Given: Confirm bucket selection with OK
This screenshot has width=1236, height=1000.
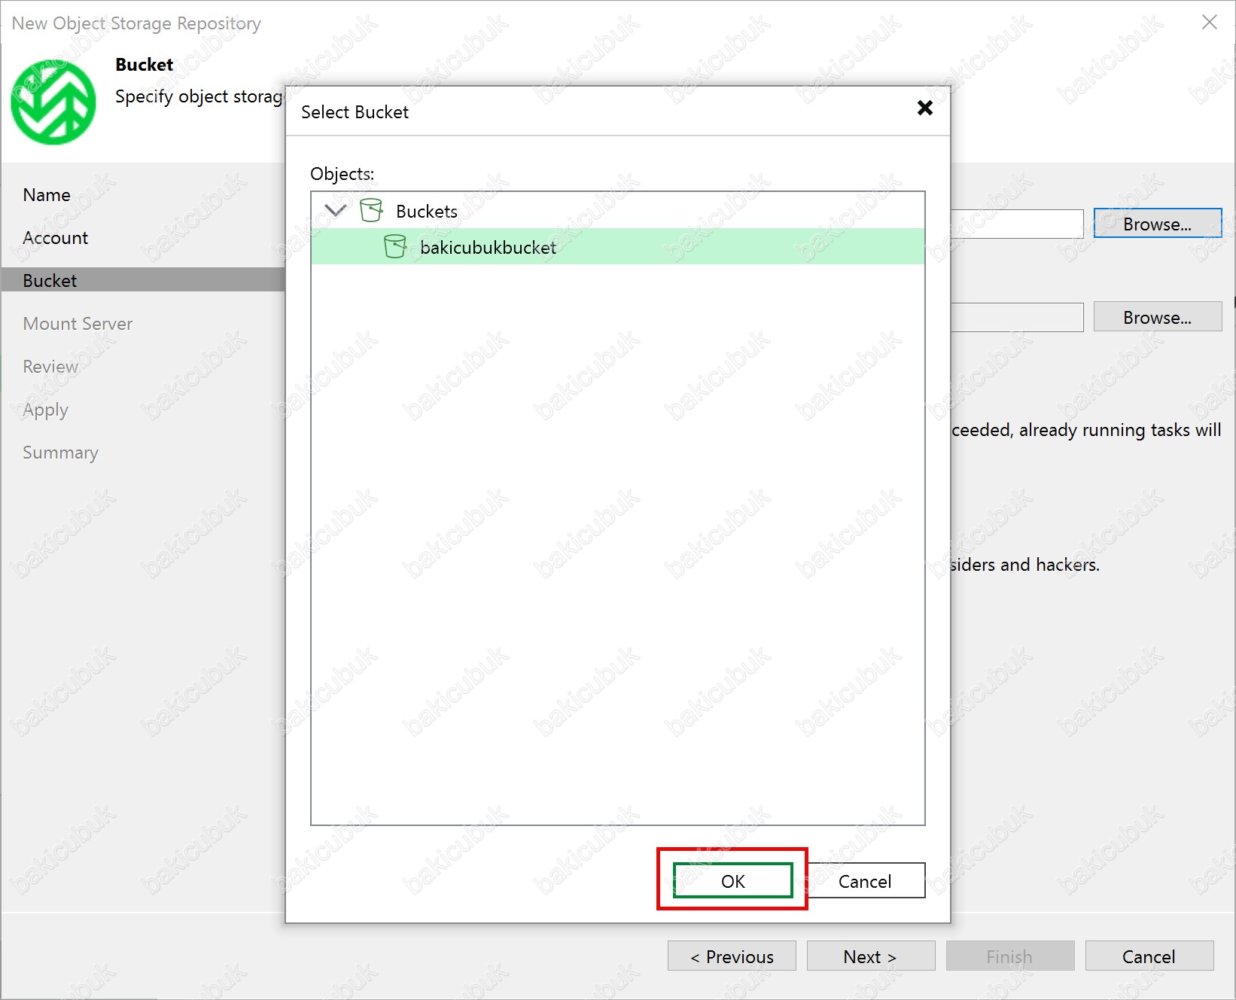Looking at the screenshot, I should click(732, 881).
